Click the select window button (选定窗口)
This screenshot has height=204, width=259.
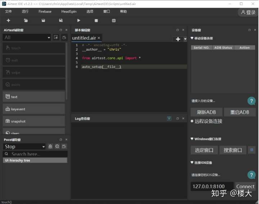point(204,150)
